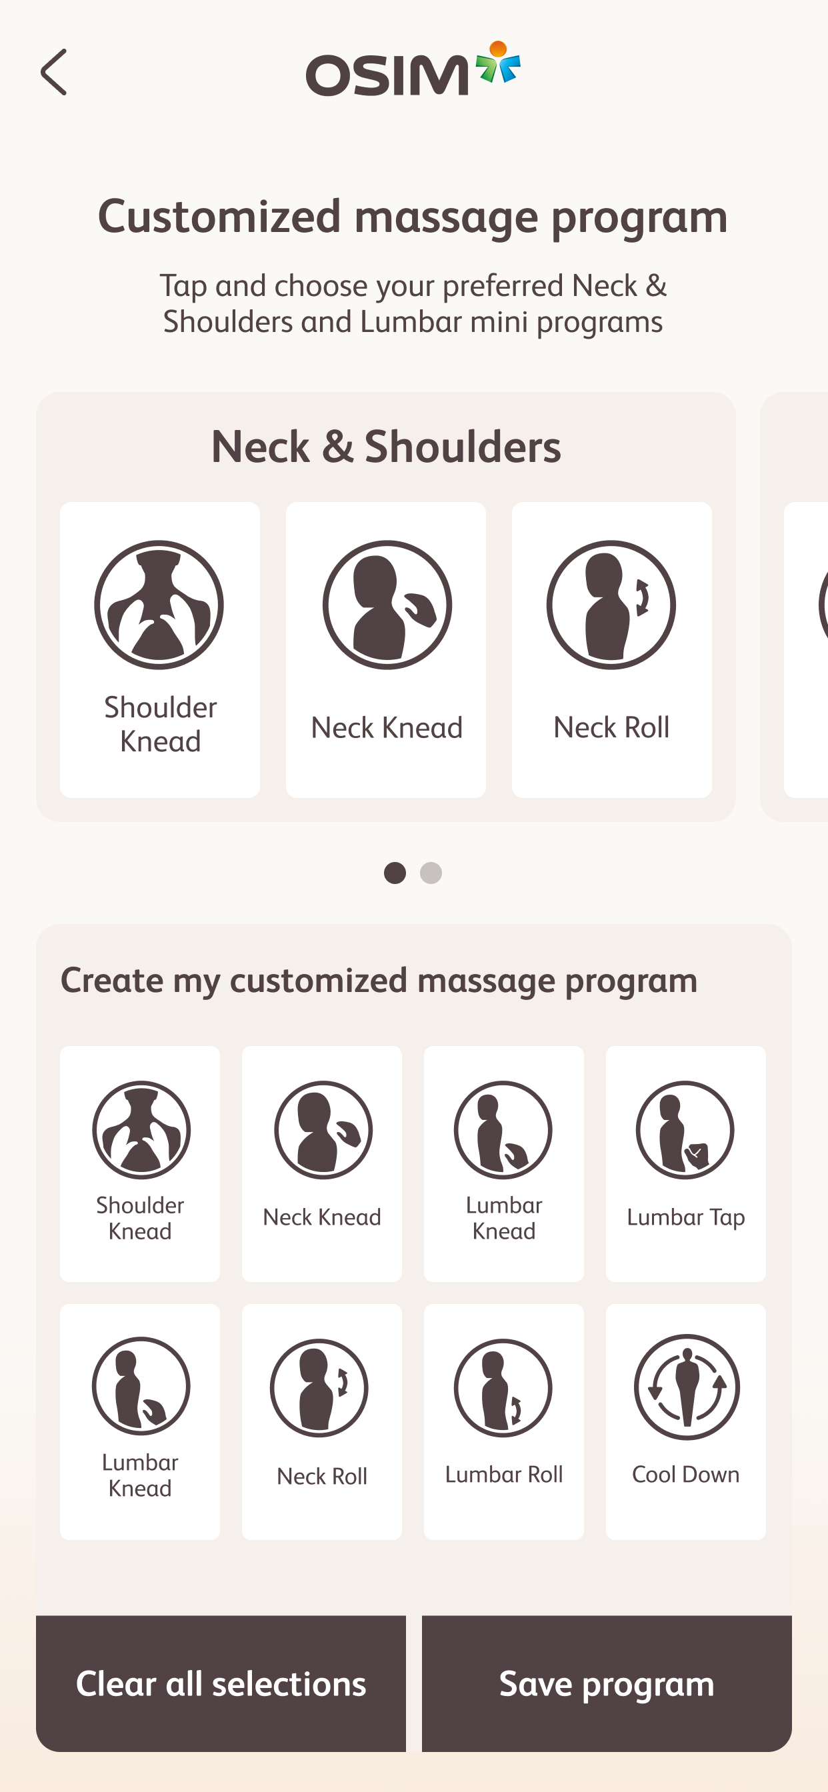Save program button
828x1792 pixels.
tap(607, 1683)
